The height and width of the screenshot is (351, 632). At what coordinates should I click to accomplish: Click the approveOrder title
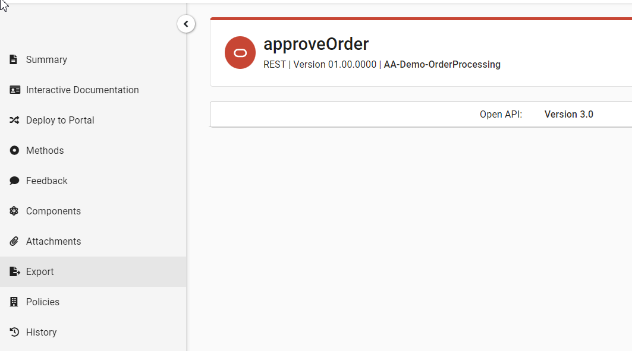316,44
